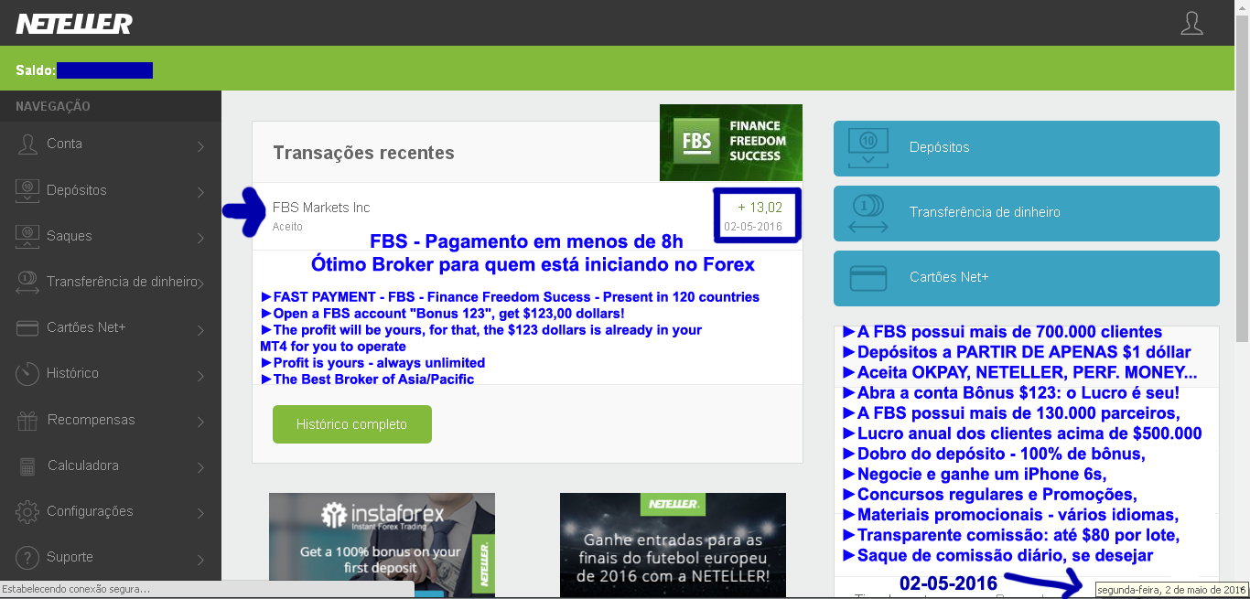Expand the Conta menu chevron
This screenshot has height=599, width=1250.
point(200,145)
